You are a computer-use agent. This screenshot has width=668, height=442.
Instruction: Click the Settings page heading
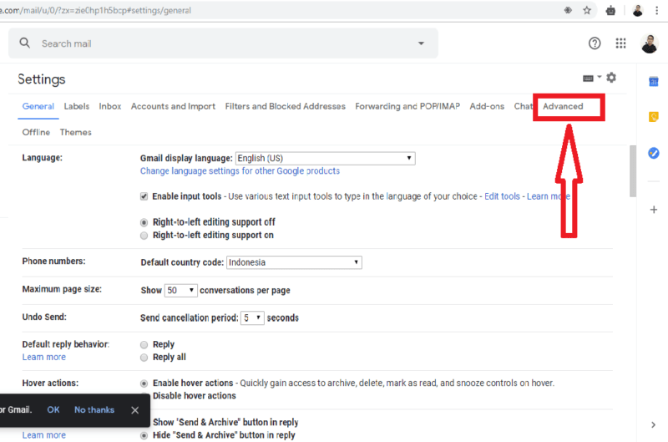click(x=41, y=79)
